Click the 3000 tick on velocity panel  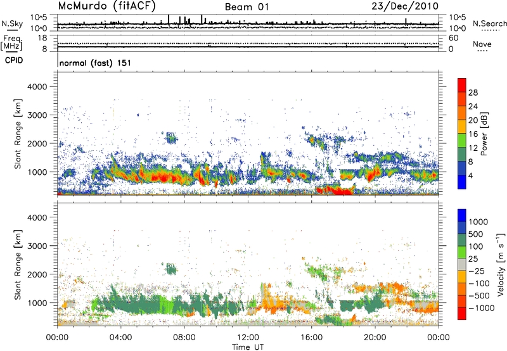tap(37, 246)
